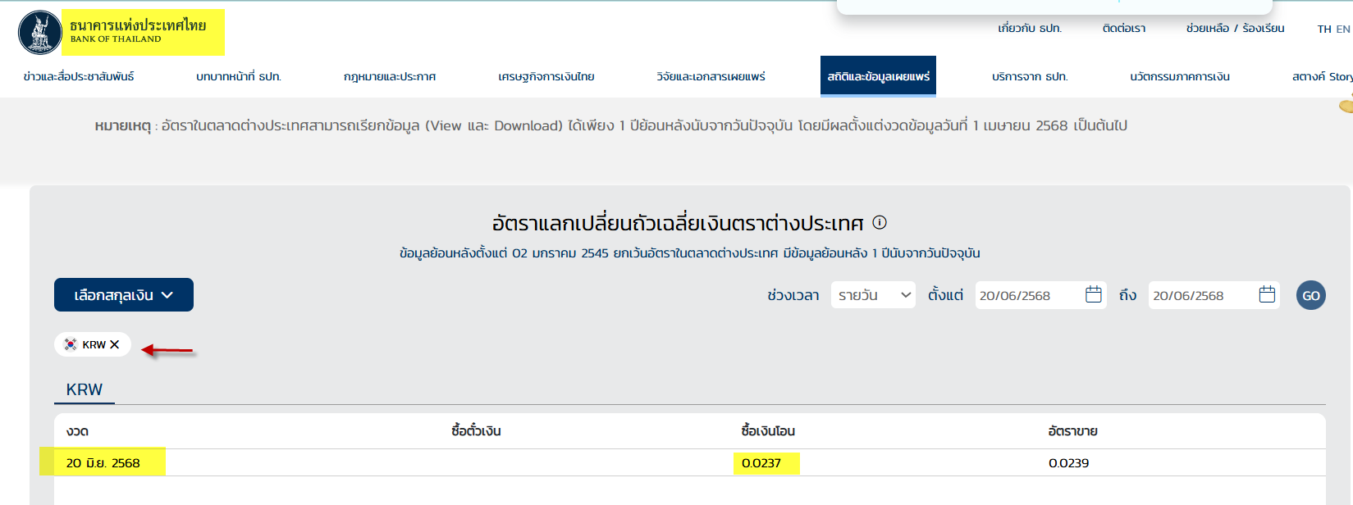Screen dimensions: 1353x505
Task: Open the end date calendar picker icon
Action: [x=1267, y=294]
